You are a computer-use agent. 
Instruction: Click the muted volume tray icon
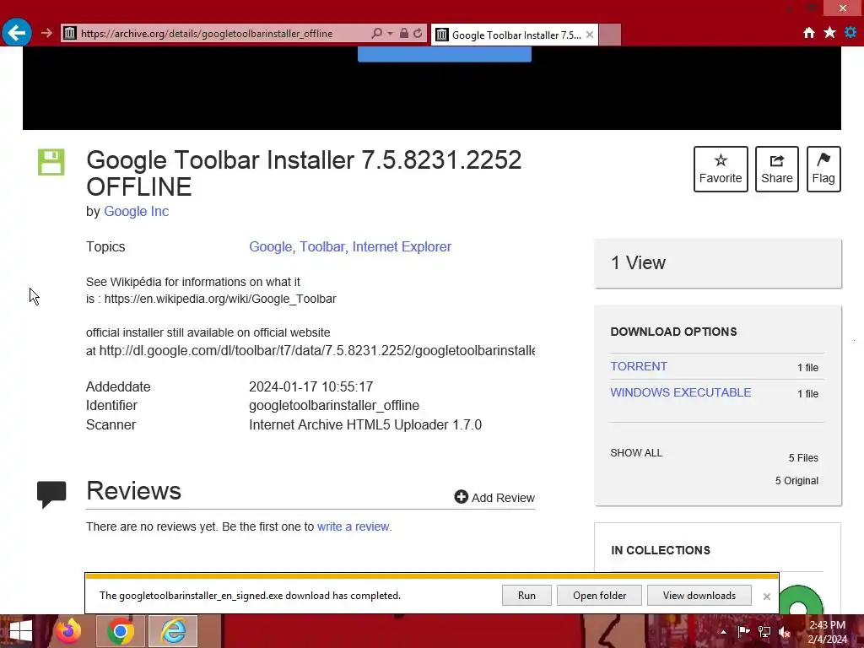pyautogui.click(x=785, y=631)
